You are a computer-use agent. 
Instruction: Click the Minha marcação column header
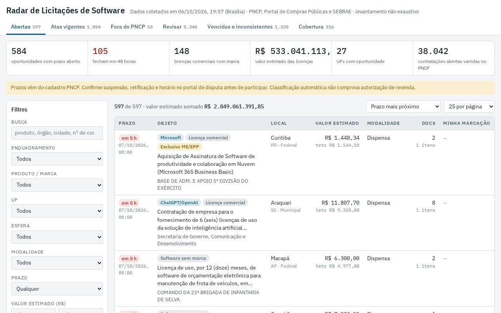(467, 123)
